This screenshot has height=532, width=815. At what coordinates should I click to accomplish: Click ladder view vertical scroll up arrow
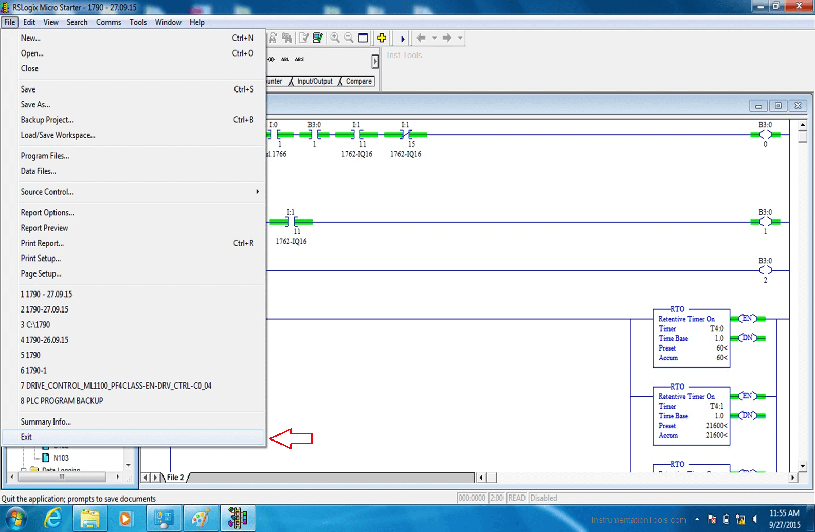click(803, 125)
